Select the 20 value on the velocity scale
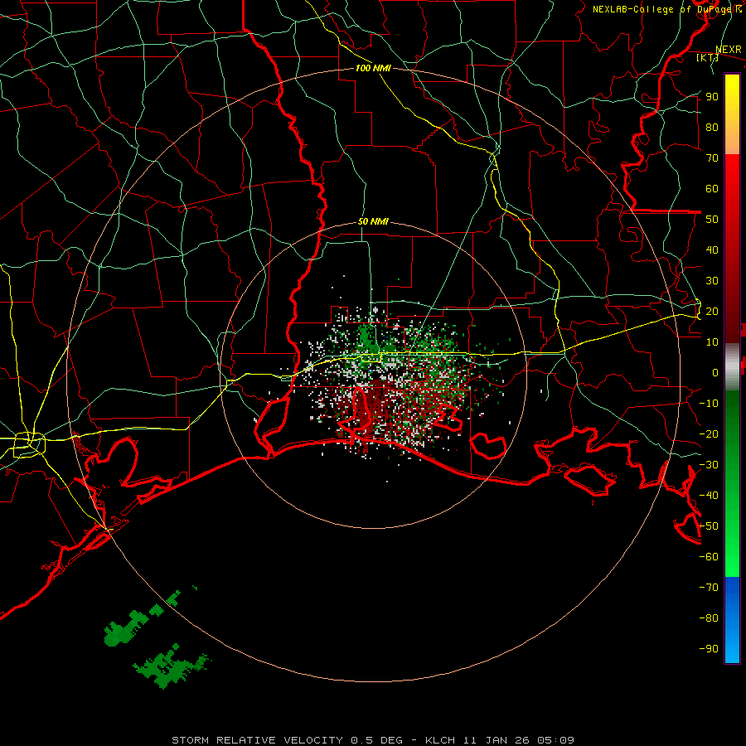Viewport: 746px width, 746px height. point(712,311)
